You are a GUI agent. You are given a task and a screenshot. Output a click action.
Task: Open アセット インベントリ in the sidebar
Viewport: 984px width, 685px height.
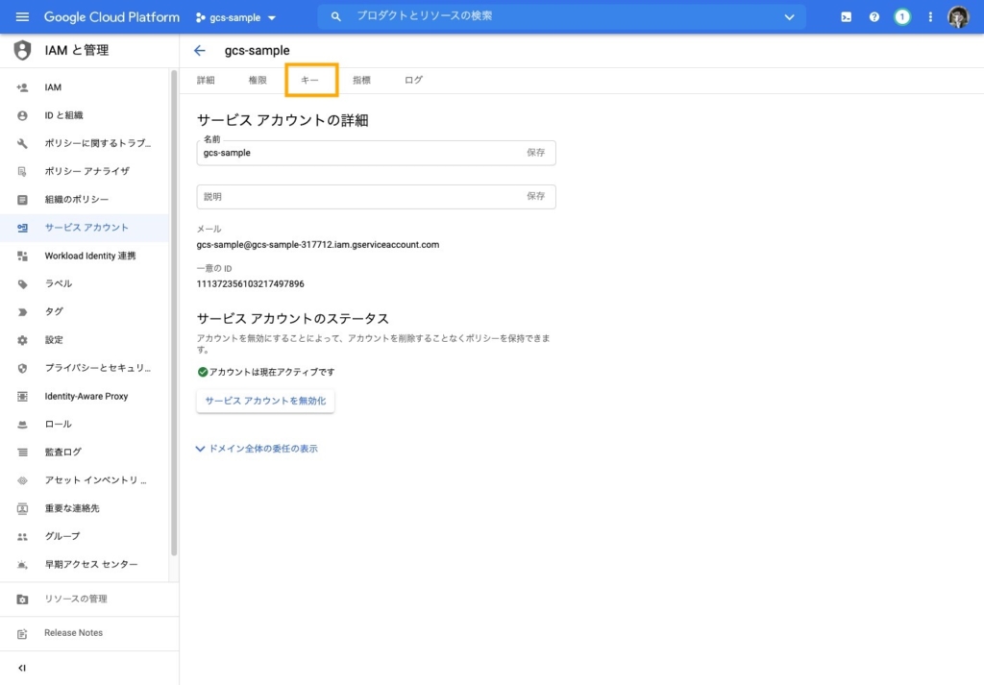[85, 480]
